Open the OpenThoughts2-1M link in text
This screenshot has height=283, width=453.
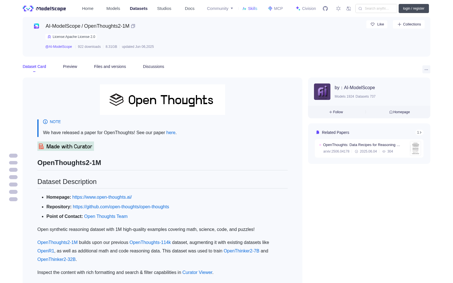coord(57,242)
